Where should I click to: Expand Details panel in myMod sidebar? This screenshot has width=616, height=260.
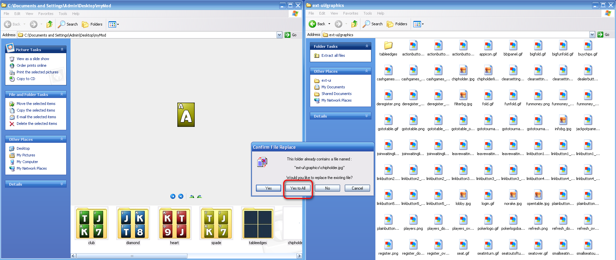click(62, 184)
